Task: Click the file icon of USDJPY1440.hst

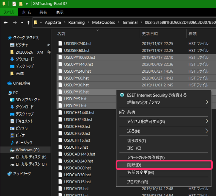Action: pyautogui.click(x=60, y=64)
